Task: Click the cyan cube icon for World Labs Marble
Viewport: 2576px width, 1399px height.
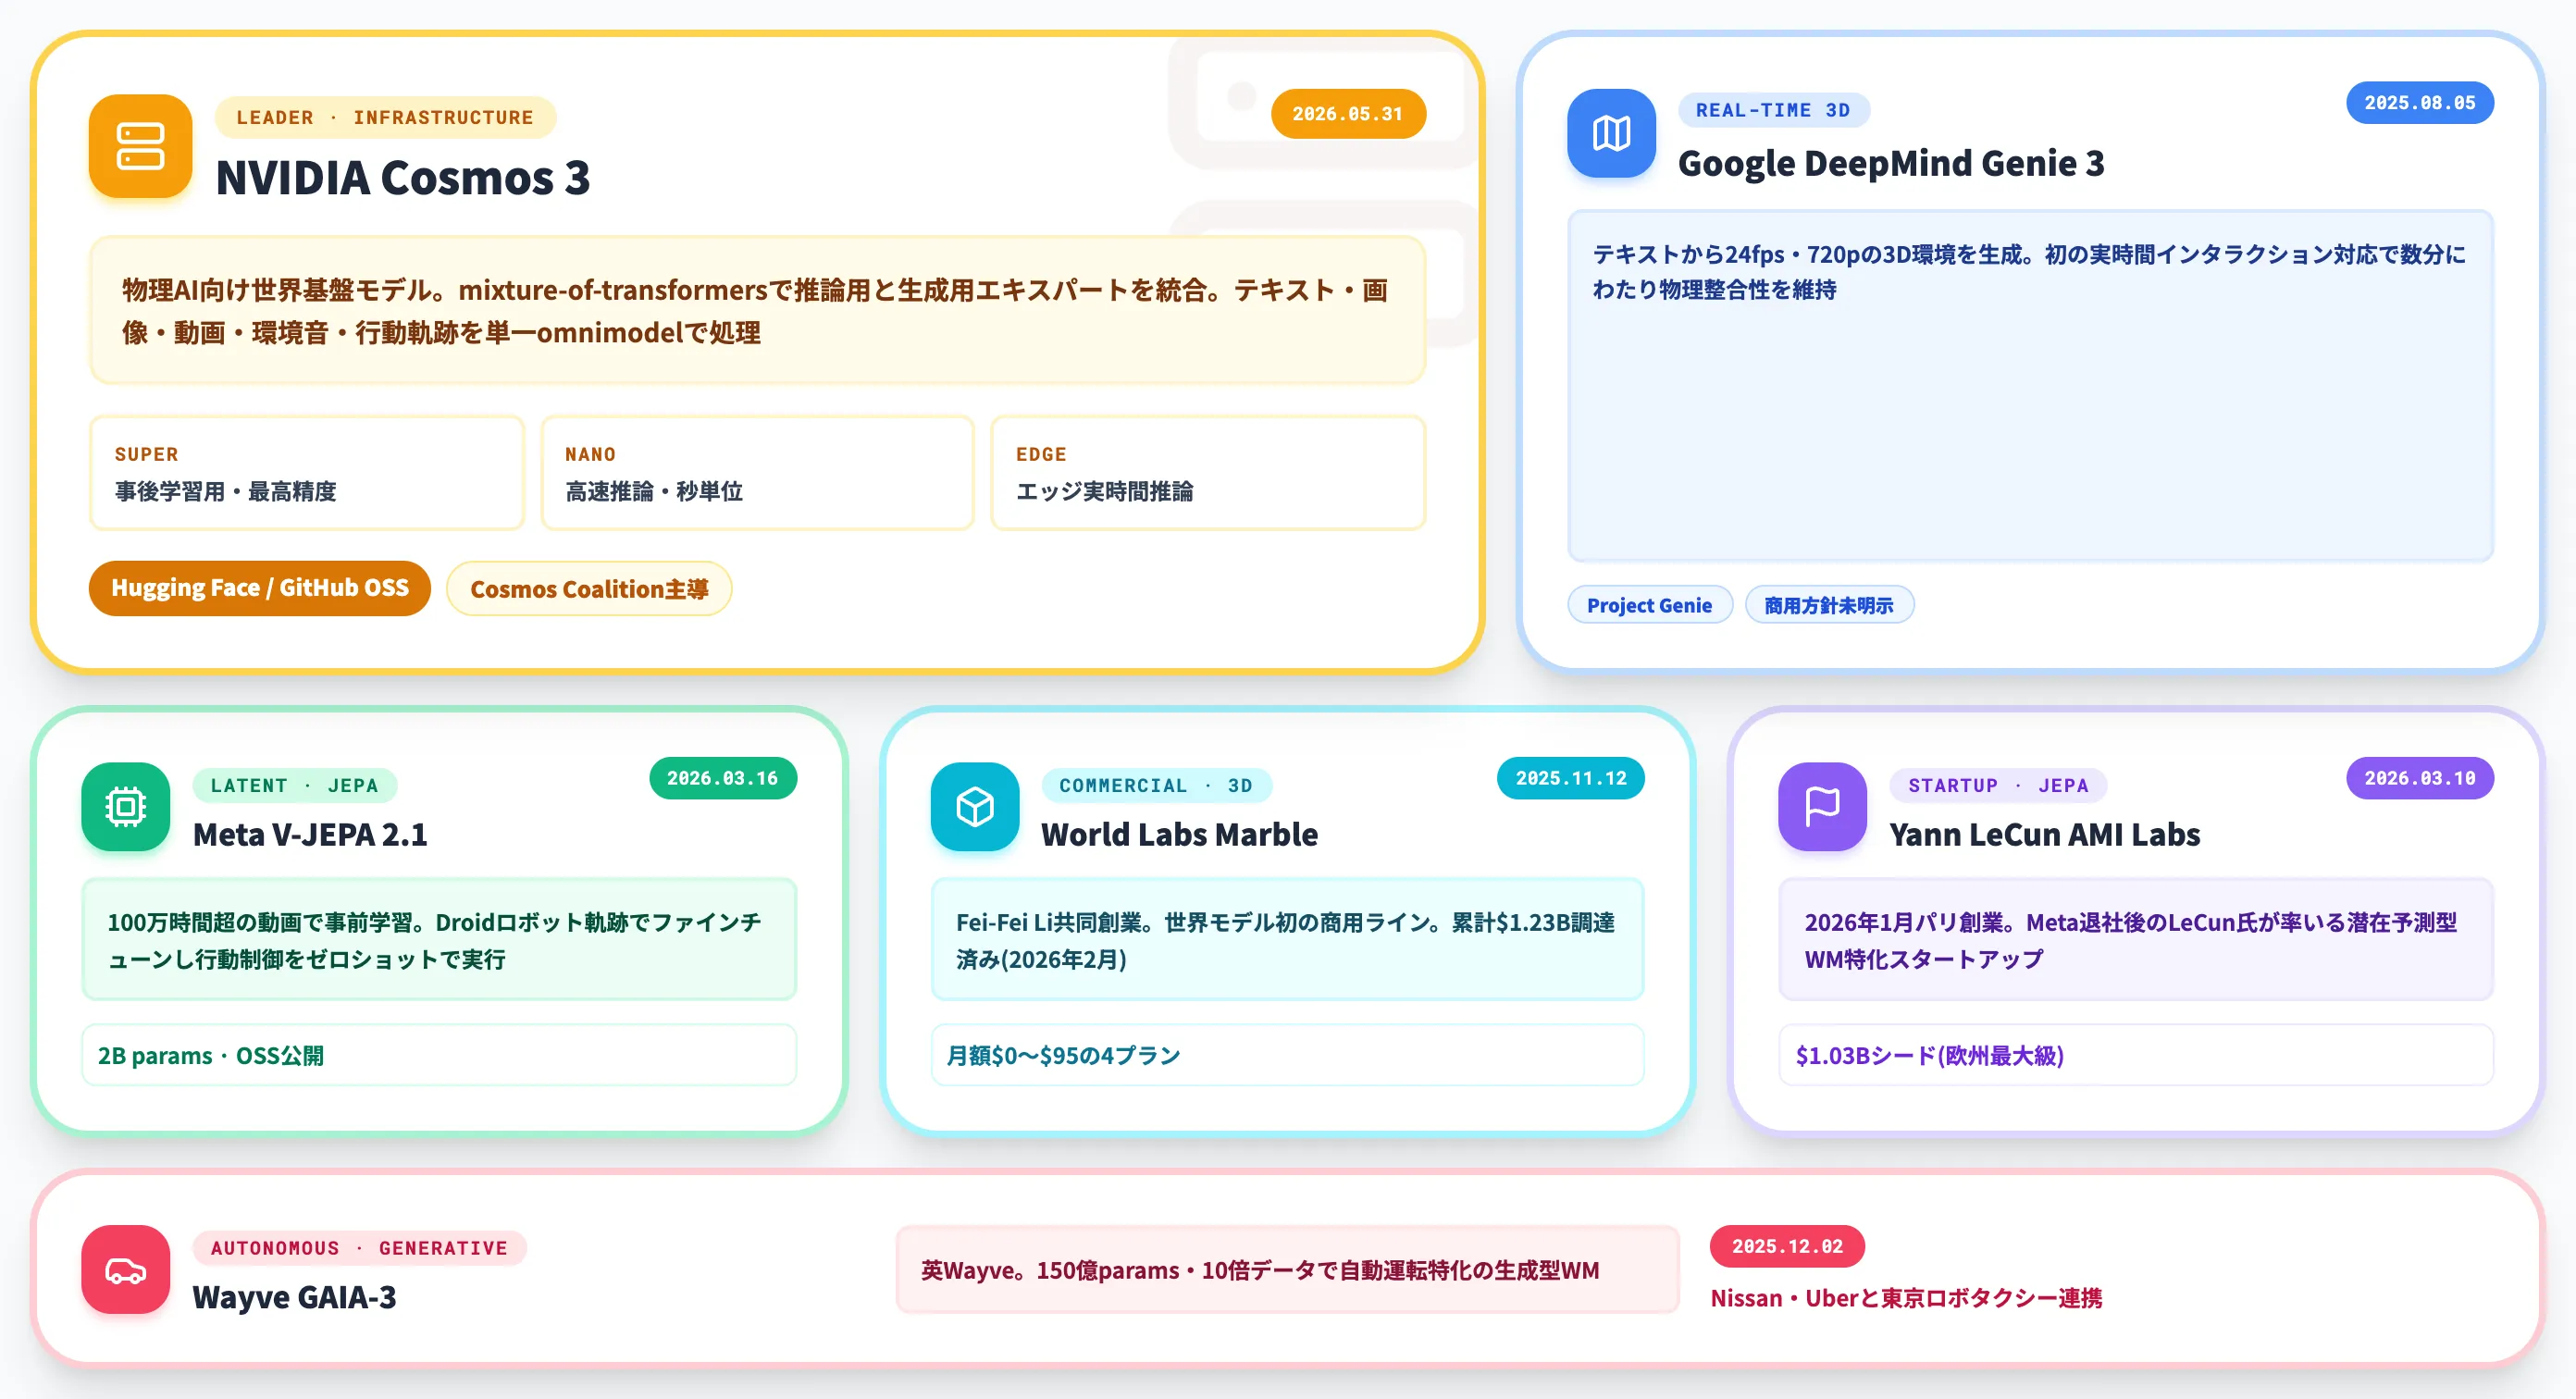Action: (x=975, y=806)
